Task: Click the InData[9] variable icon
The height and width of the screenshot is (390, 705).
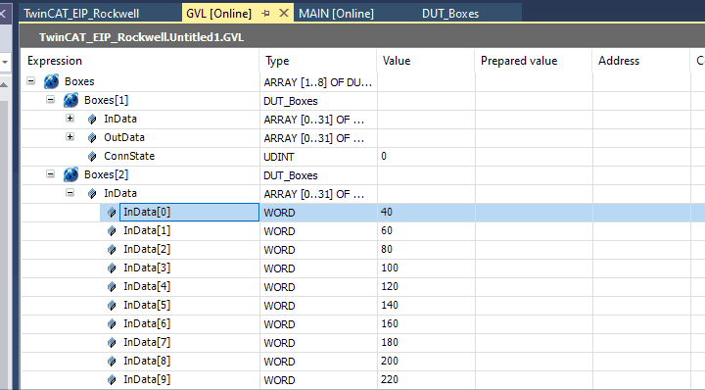Action: (x=112, y=380)
